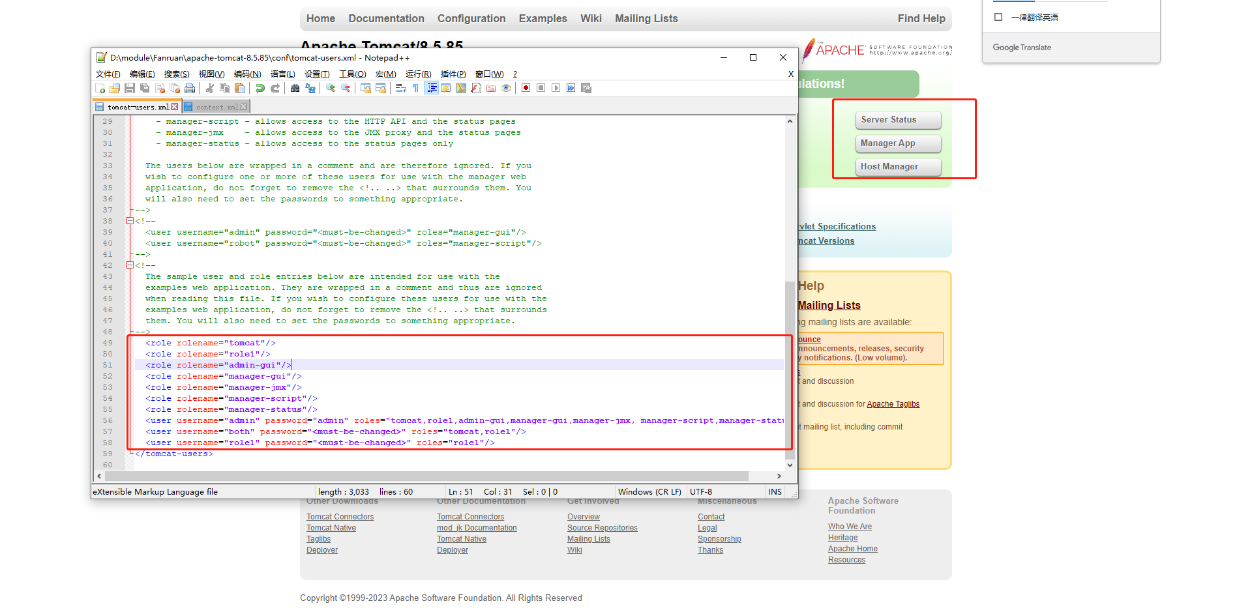Open the 编码(N) menu
Screen dimensions: 1252x610
(x=248, y=74)
